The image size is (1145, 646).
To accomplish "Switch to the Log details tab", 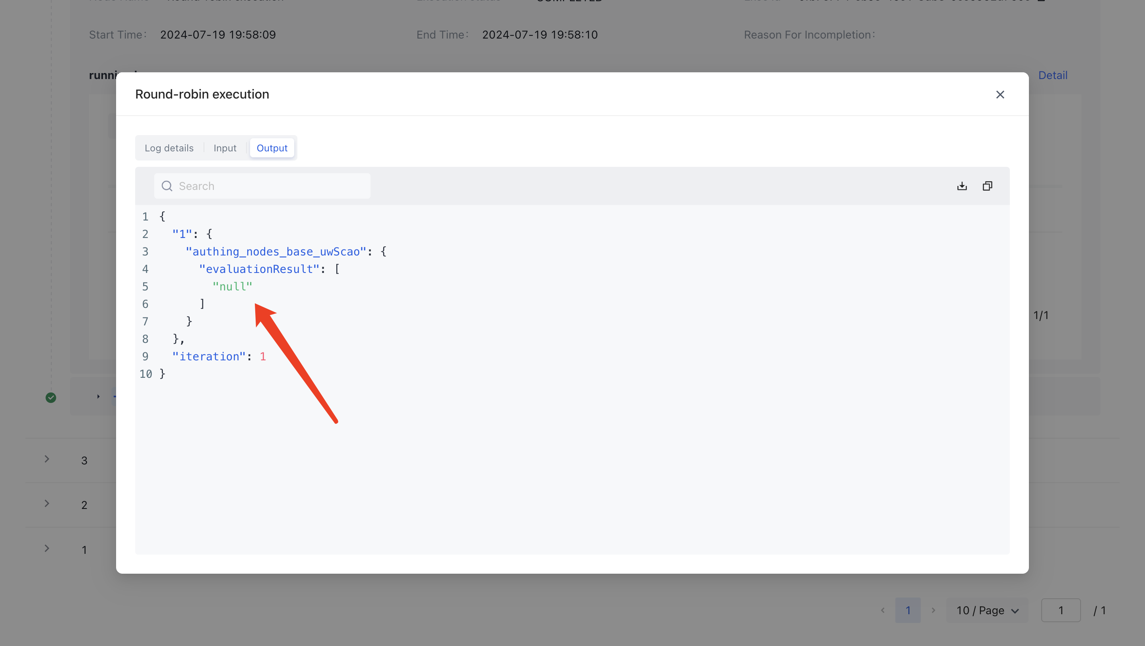I will tap(169, 148).
